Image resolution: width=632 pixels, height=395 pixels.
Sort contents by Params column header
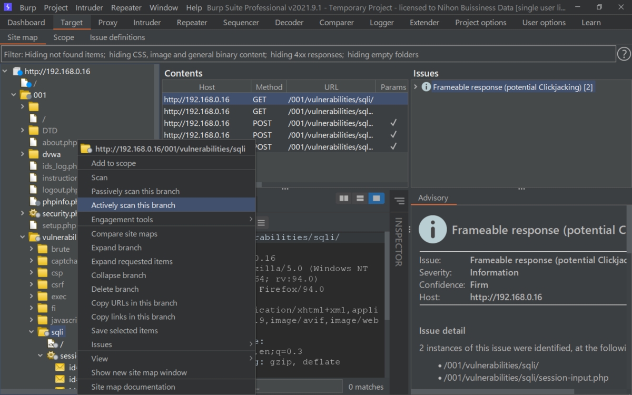(x=393, y=87)
